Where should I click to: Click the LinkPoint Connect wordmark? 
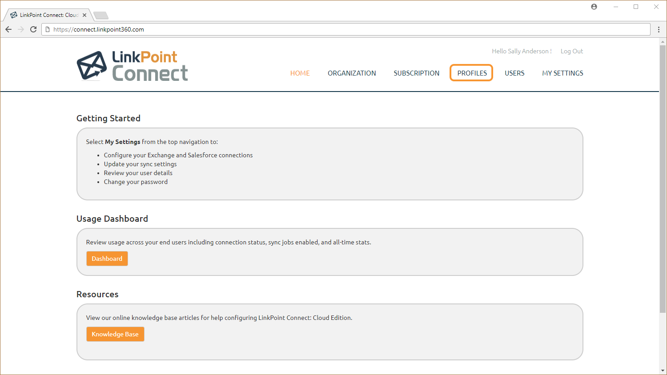coord(150,66)
